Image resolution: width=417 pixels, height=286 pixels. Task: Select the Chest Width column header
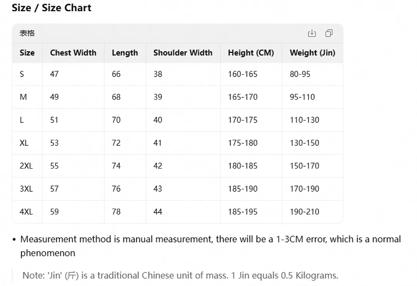[73, 53]
